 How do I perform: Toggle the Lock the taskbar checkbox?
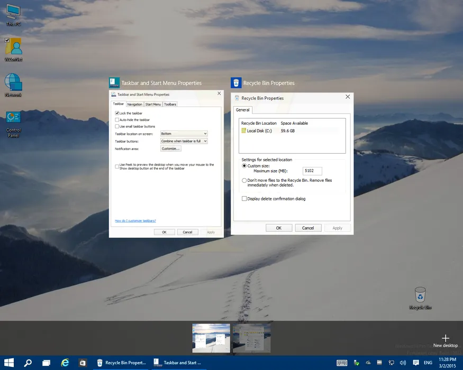tap(117, 113)
